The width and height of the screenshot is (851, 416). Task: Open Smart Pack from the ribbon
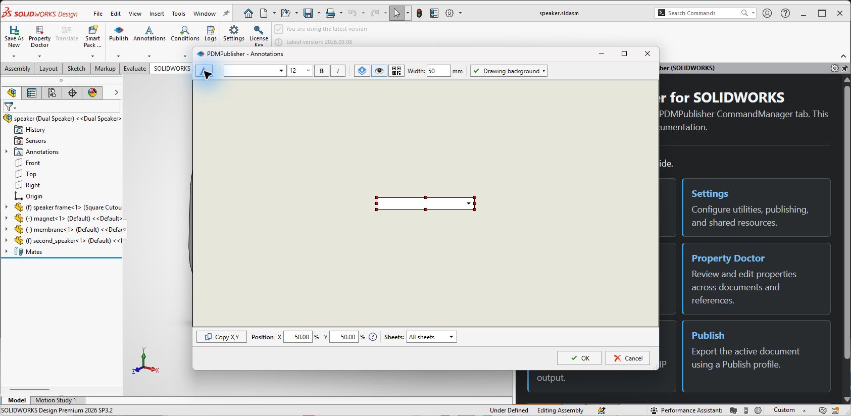click(92, 36)
